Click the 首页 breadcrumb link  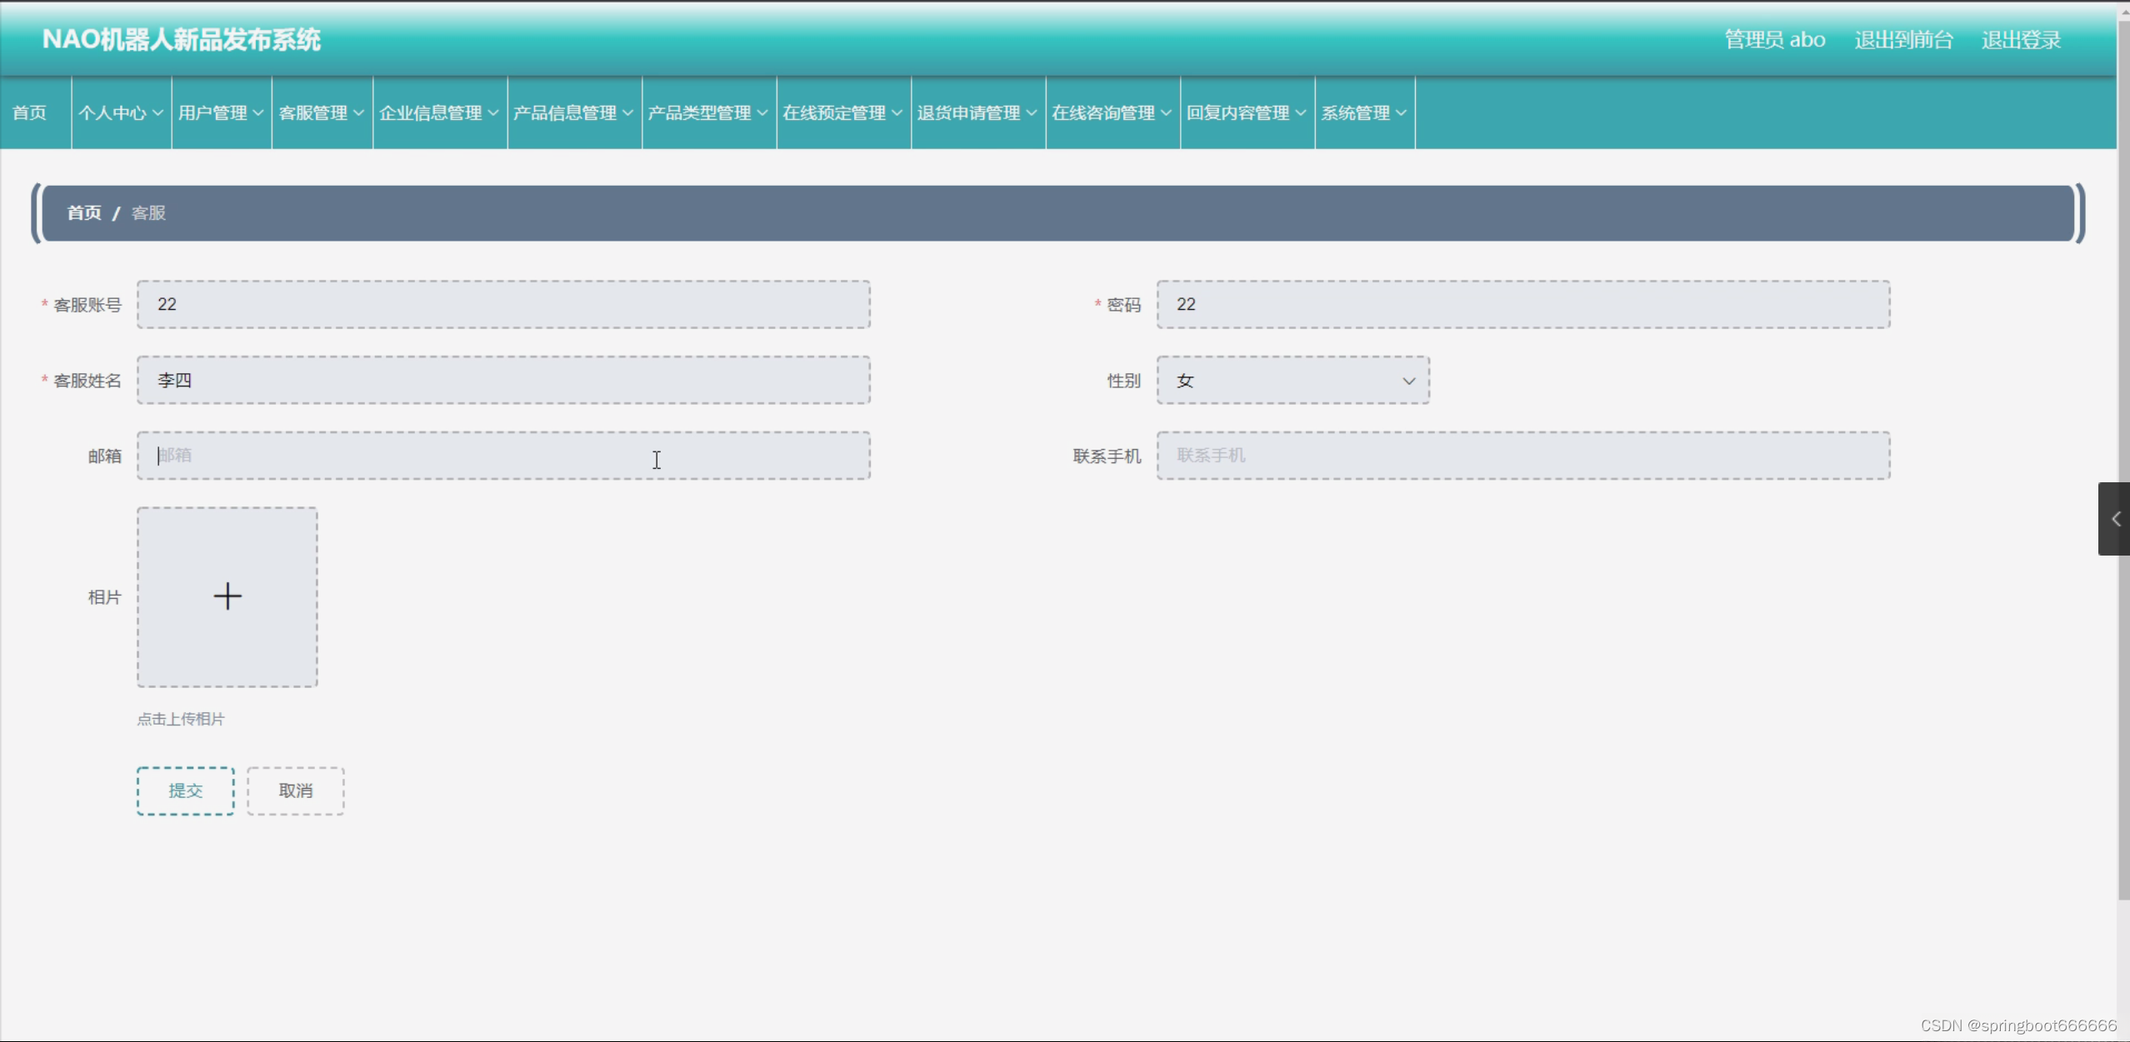(83, 213)
